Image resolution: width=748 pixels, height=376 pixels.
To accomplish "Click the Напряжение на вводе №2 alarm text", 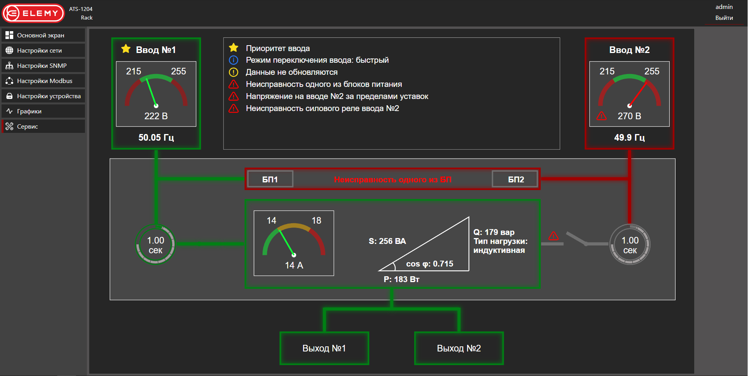I will 337,96.
